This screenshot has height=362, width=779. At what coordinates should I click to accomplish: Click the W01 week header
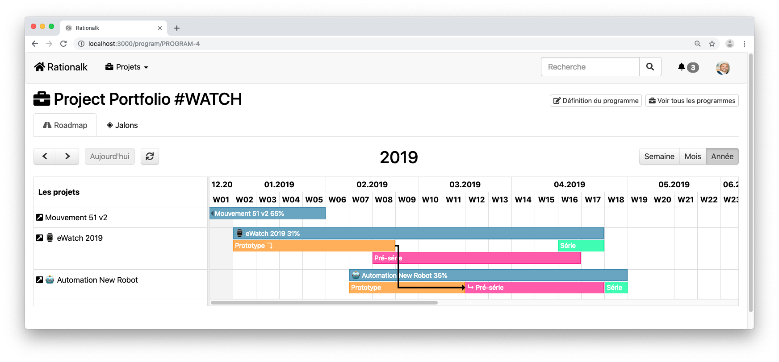click(x=221, y=200)
